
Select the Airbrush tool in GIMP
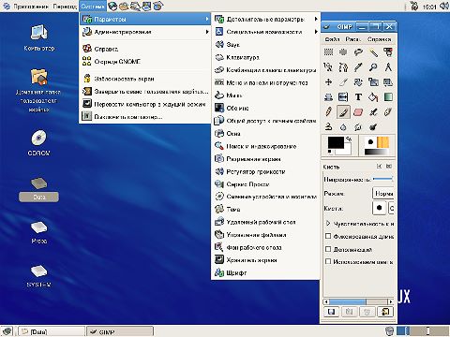373,112
